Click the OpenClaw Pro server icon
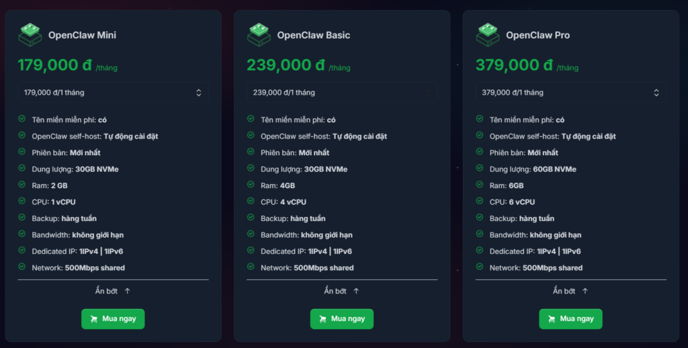 (488, 35)
